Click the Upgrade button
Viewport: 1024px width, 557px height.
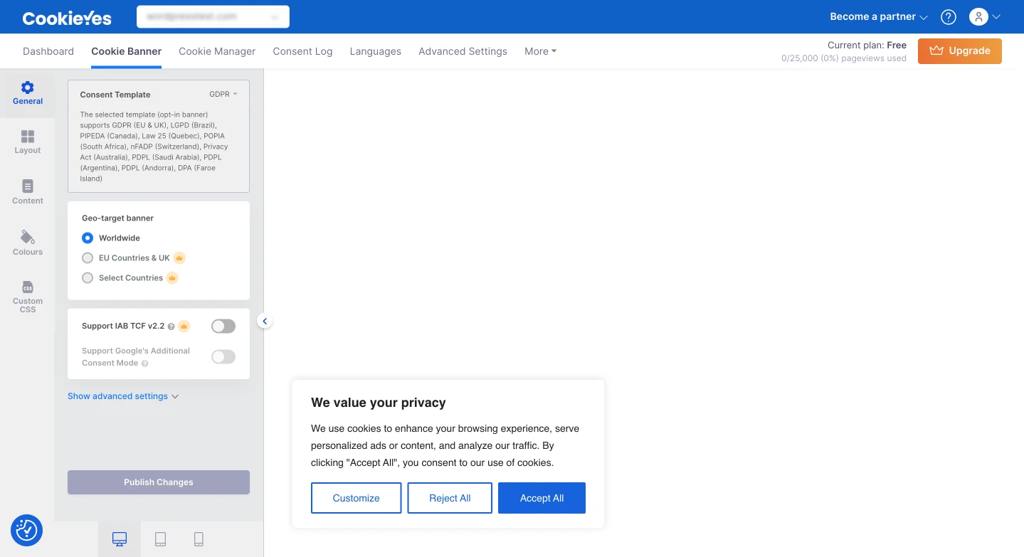coord(959,51)
